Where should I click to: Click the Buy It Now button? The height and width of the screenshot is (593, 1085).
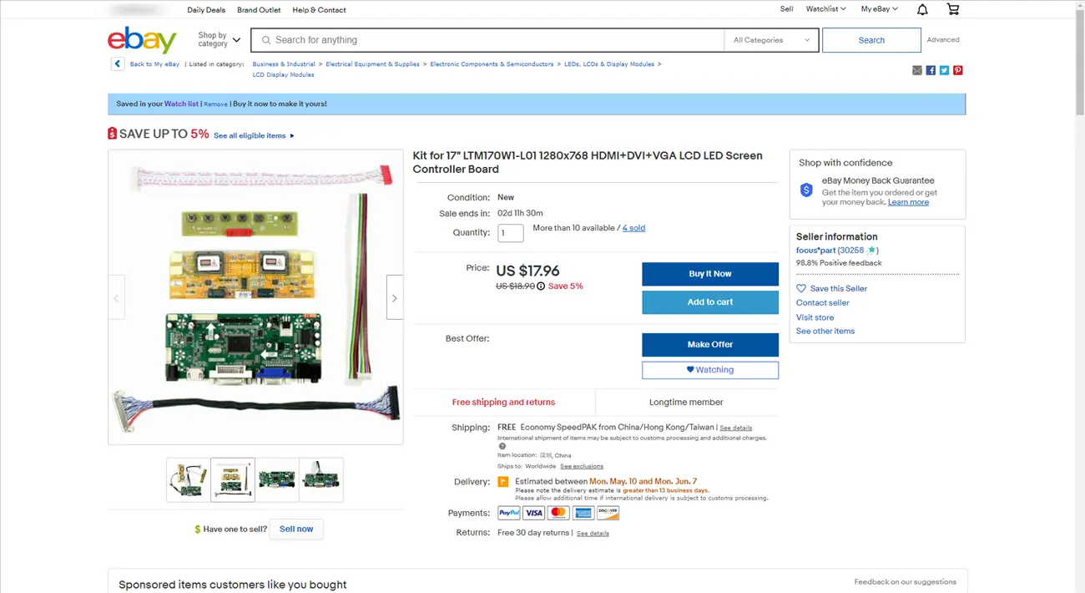(710, 274)
